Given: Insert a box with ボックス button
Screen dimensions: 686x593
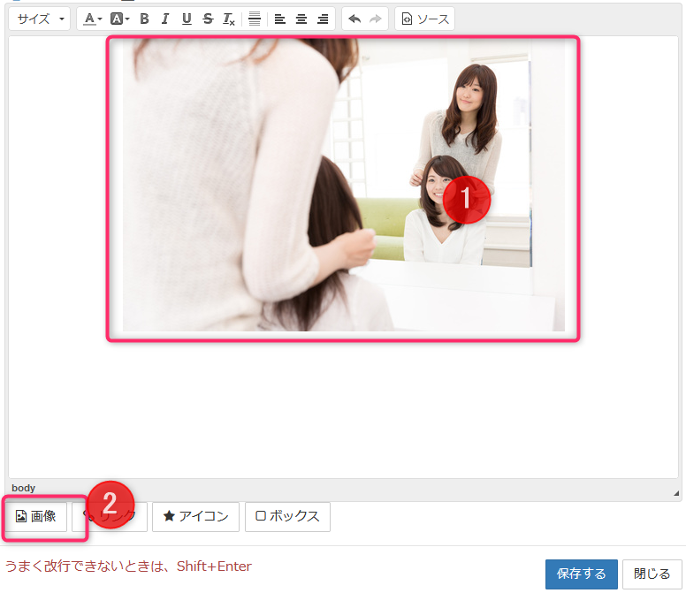Looking at the screenshot, I should point(287,517).
